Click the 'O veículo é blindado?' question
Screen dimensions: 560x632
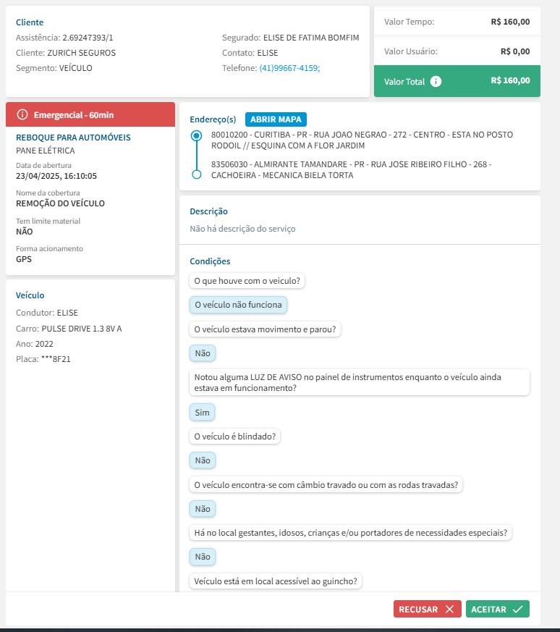point(236,437)
